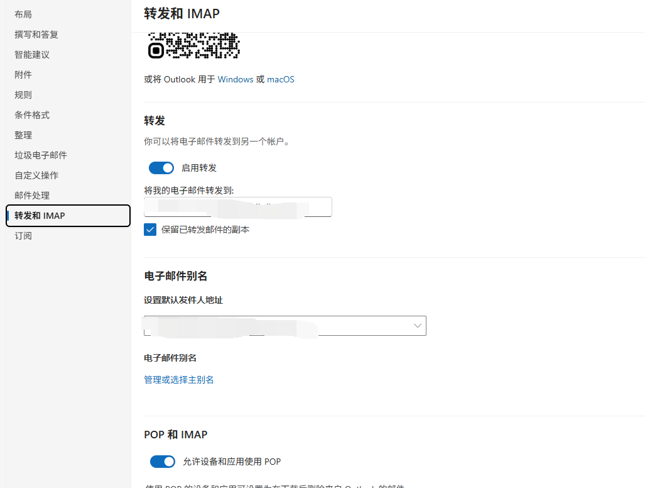Open the 规则 settings section
The width and height of the screenshot is (645, 488).
[x=23, y=94]
